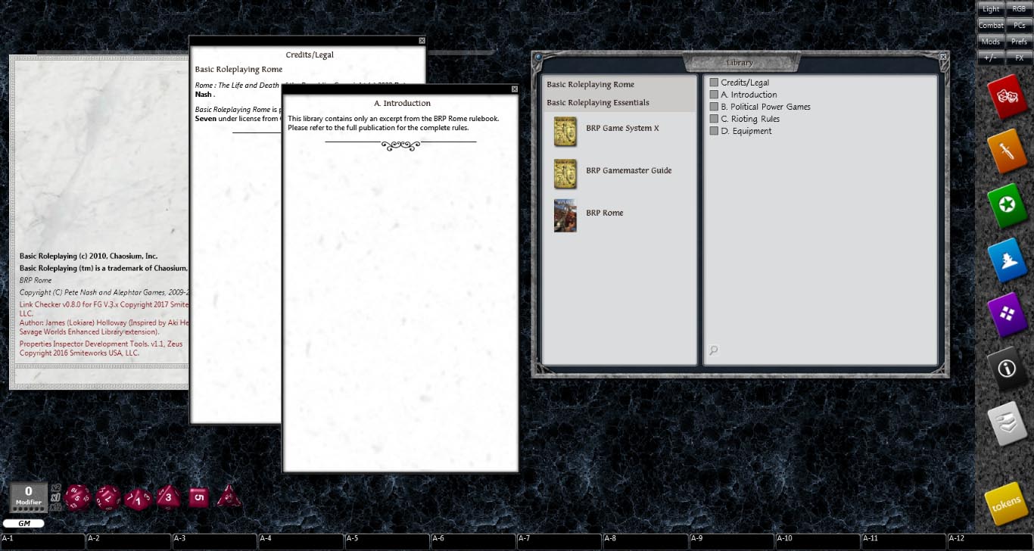Select the A-5 hotkey slot

click(387, 542)
